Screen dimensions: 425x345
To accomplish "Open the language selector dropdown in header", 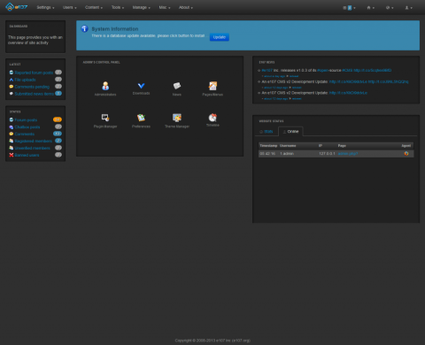I will point(349,8).
